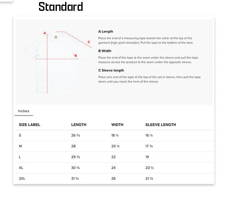Click the SIZE LABEL column header

(x=29, y=124)
